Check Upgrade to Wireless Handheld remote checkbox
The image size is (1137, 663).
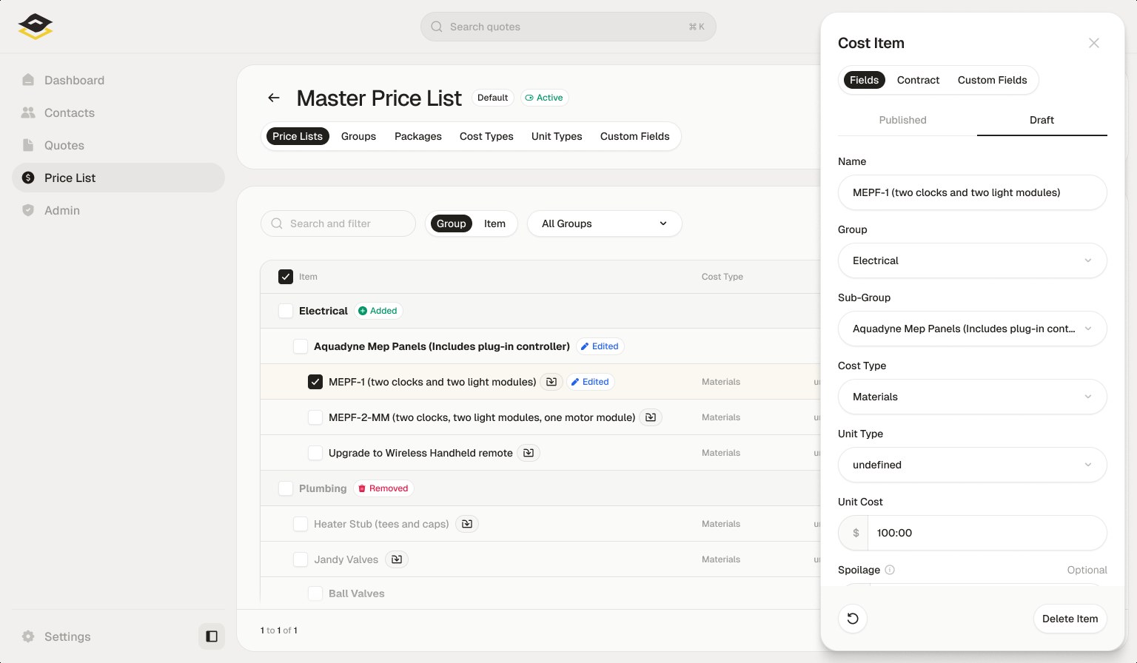(315, 453)
